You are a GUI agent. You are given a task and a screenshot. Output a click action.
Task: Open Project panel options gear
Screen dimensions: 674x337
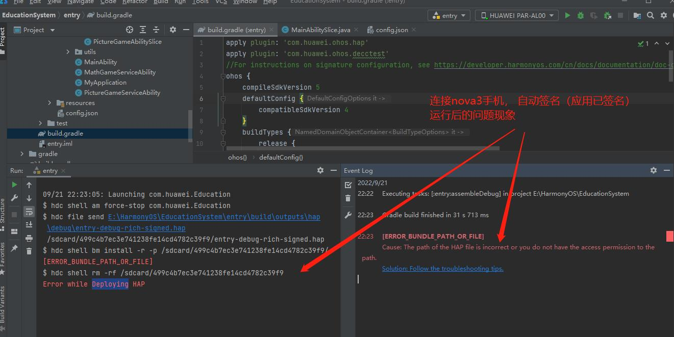173,30
